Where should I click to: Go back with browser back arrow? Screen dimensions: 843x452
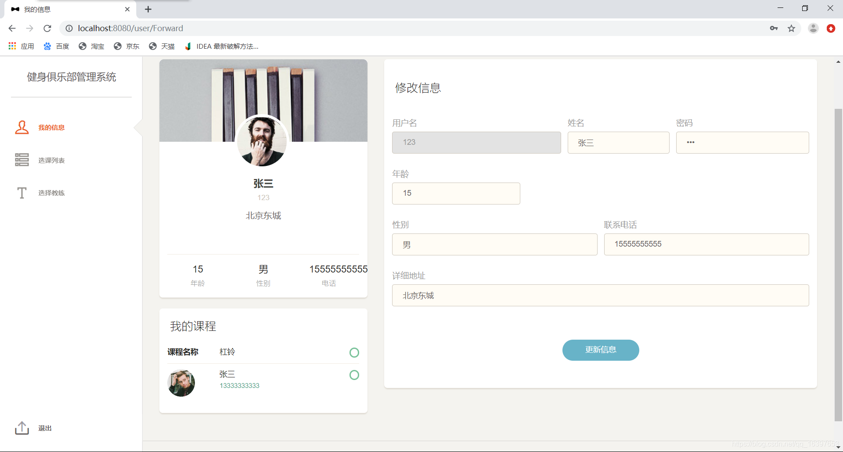pos(12,28)
